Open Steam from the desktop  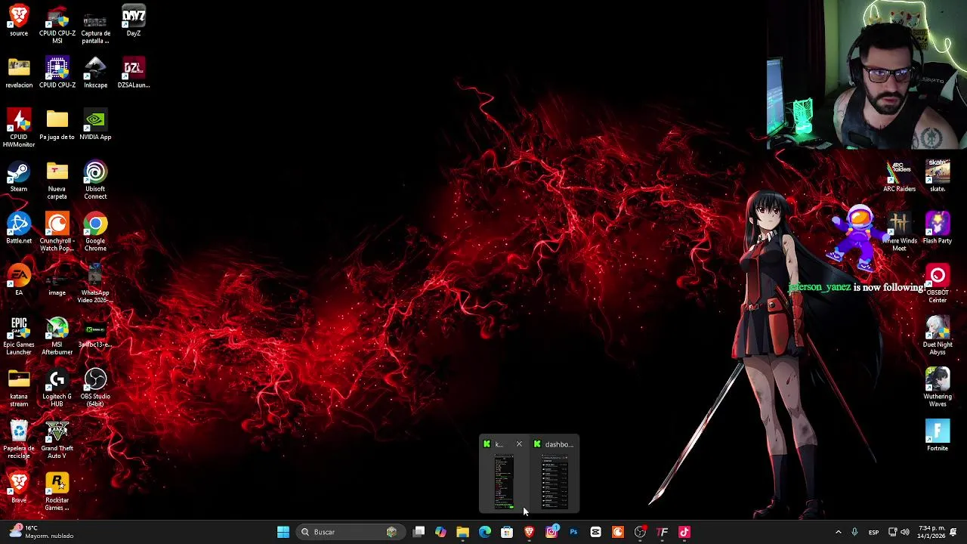tap(19, 177)
